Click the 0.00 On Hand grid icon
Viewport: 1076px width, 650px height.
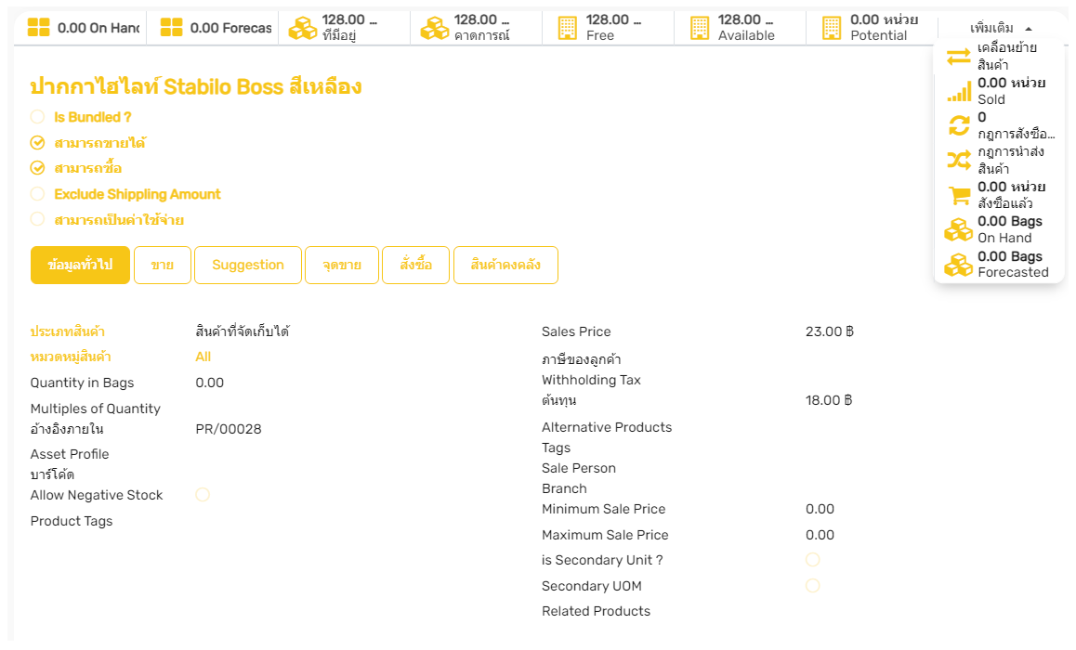[x=38, y=28]
